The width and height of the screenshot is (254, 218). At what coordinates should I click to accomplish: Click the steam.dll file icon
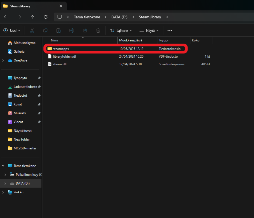pyautogui.click(x=50, y=64)
